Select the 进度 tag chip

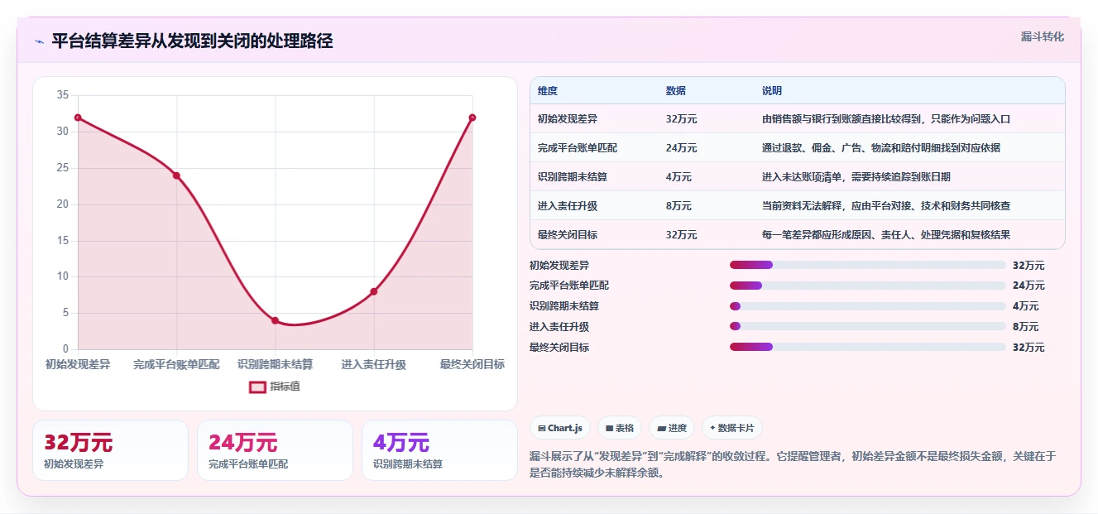672,428
